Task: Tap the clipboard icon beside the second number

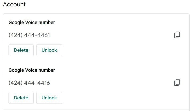Action: pyautogui.click(x=177, y=83)
